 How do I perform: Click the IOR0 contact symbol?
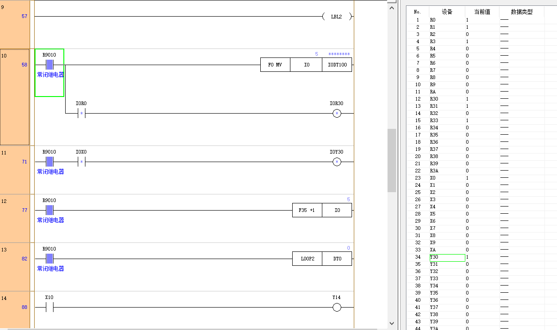tap(81, 114)
